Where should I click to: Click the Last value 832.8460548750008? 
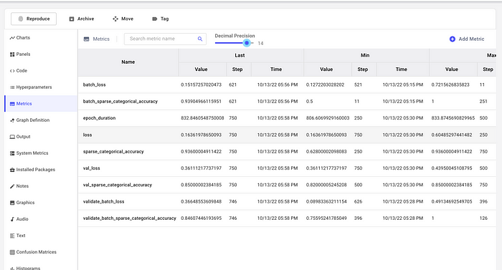tap(202, 118)
